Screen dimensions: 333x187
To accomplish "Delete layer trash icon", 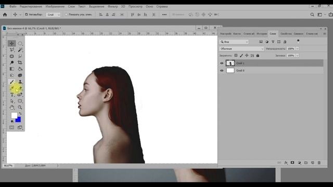I will (x=319, y=163).
